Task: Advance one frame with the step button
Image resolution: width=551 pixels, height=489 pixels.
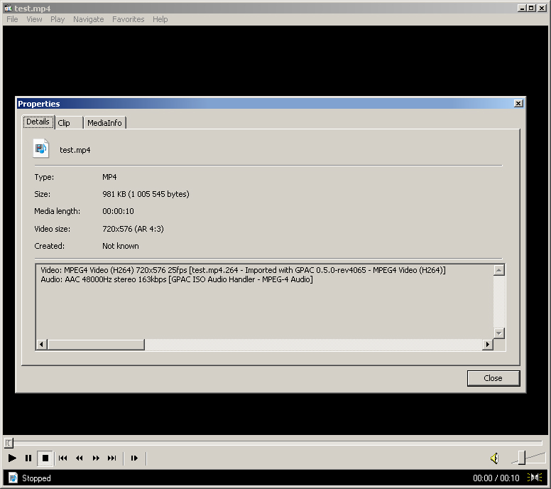Action: pos(134,458)
